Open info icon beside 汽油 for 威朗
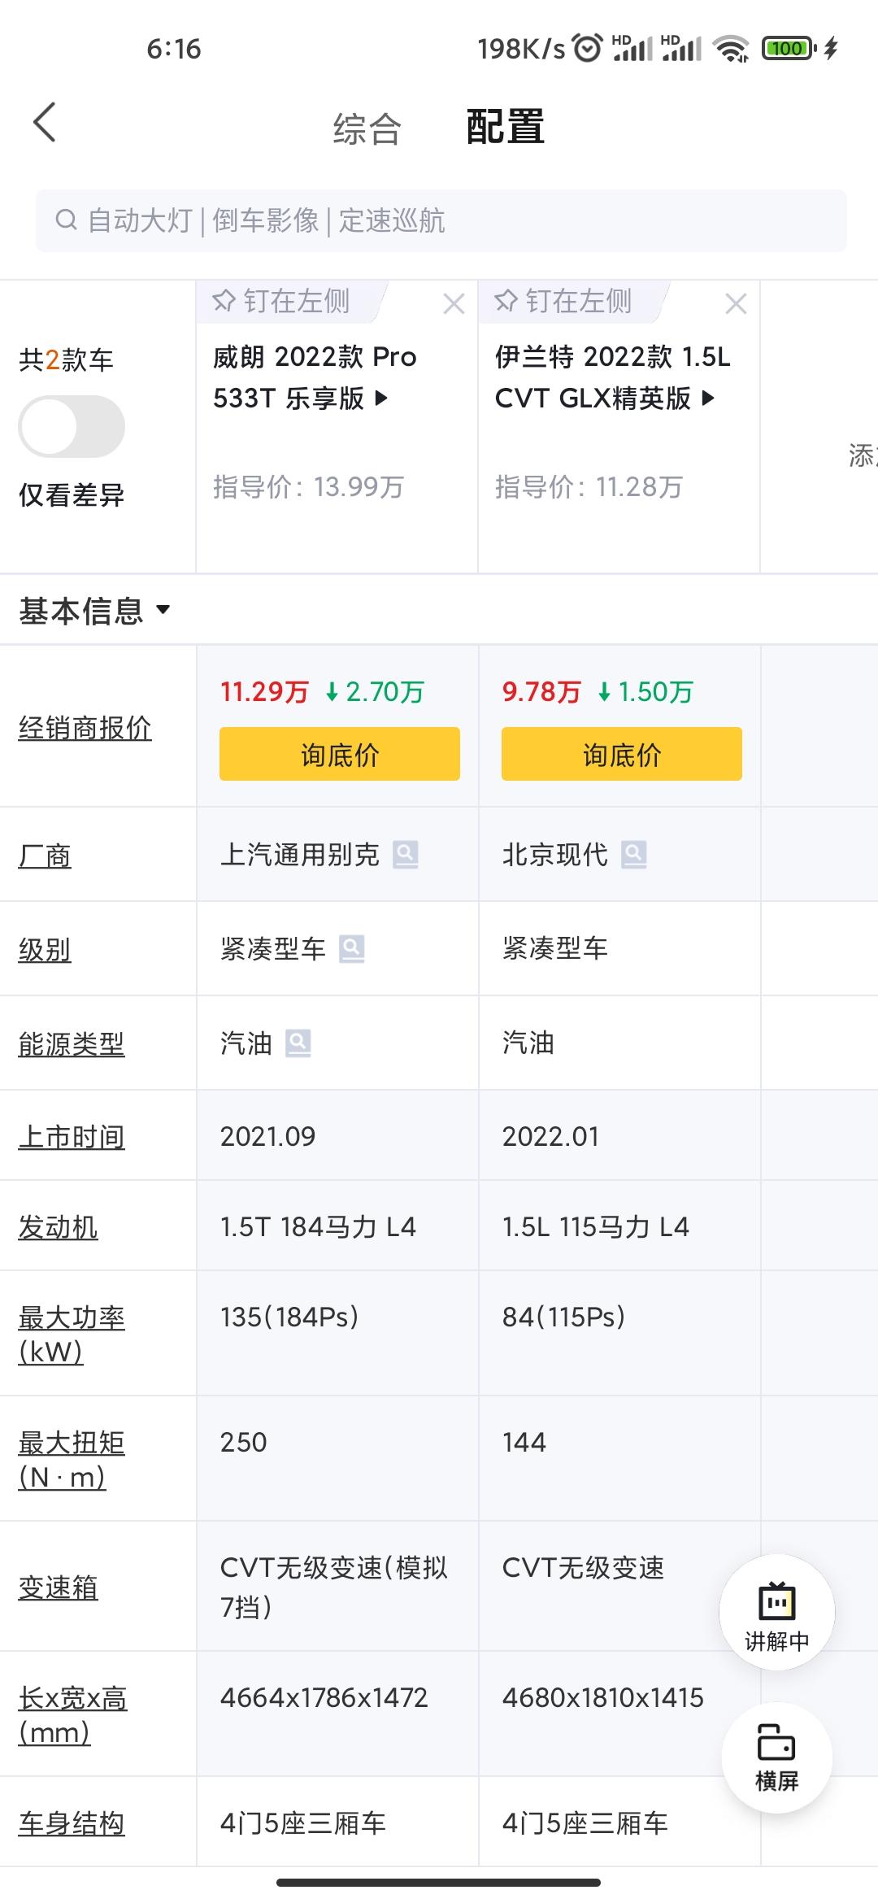Image resolution: width=878 pixels, height=1903 pixels. tap(298, 1043)
